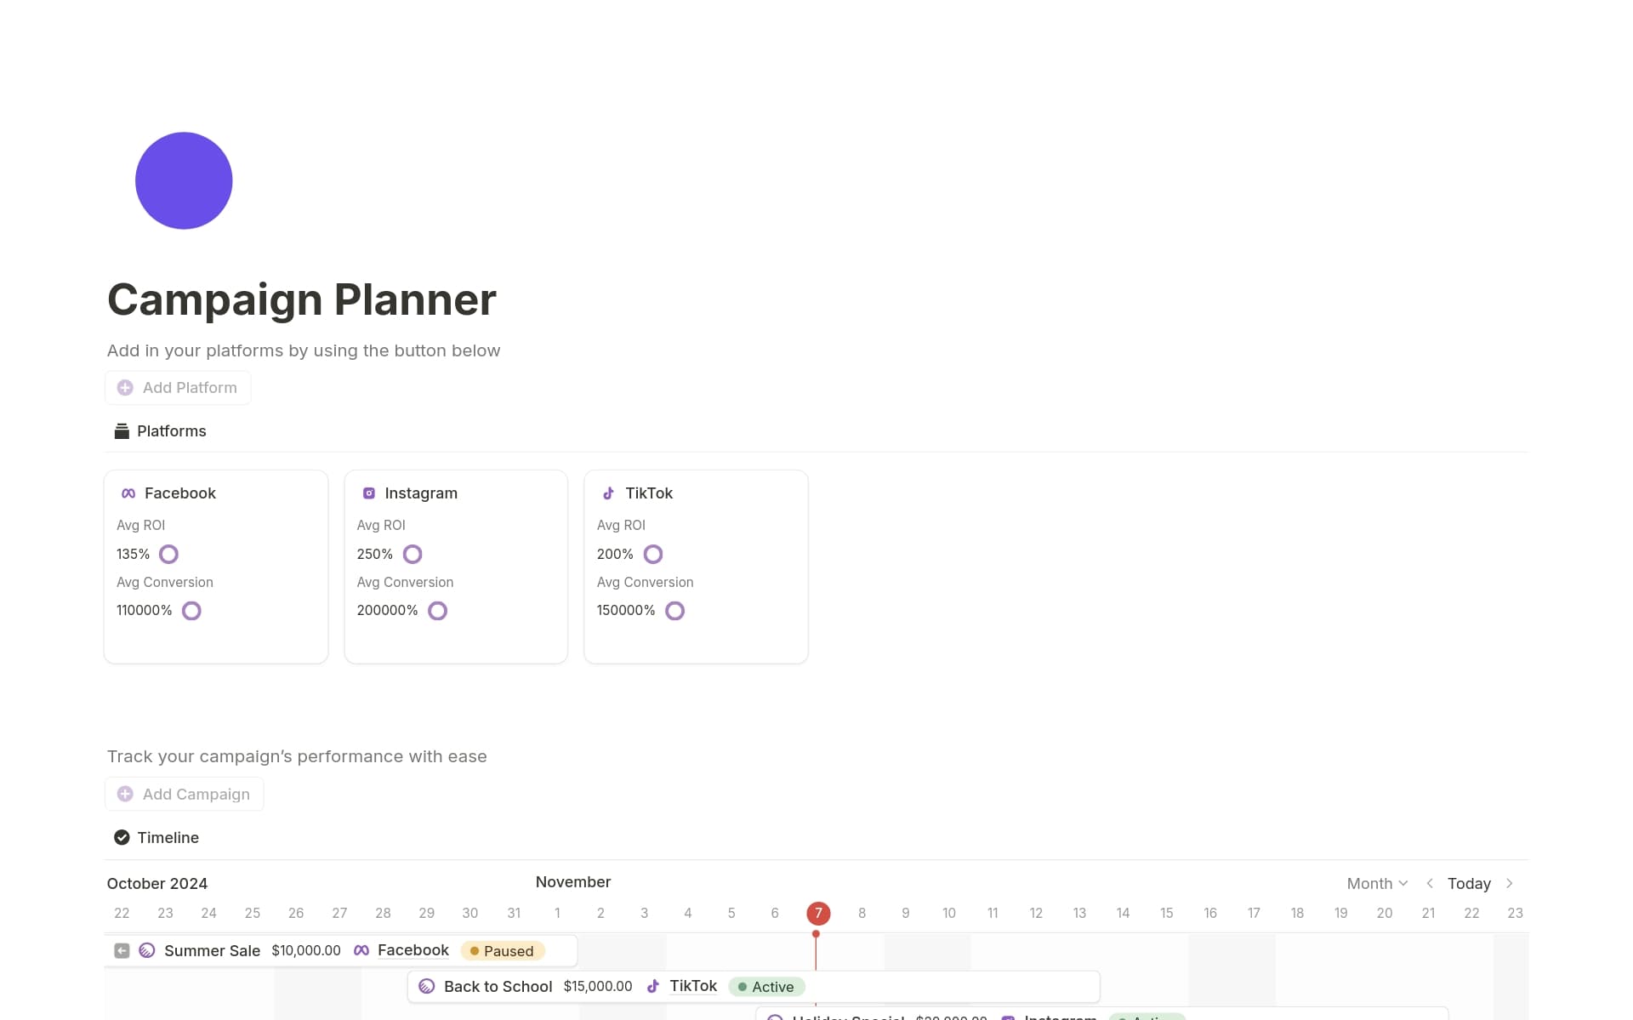
Task: Open the Month view dropdown
Action: coord(1375,883)
